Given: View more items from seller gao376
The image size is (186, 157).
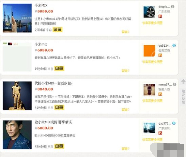Looking at the screenshot, I should pos(152,140).
